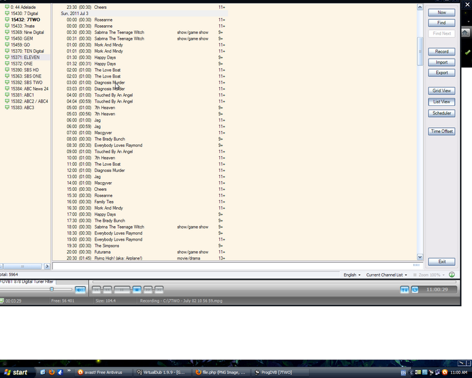Viewport: 472px width, 378px height.
Task: Switch to Grid View
Action: tap(441, 91)
